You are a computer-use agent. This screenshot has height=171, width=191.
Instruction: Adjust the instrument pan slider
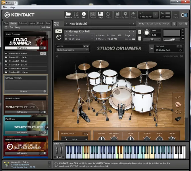click(152, 39)
